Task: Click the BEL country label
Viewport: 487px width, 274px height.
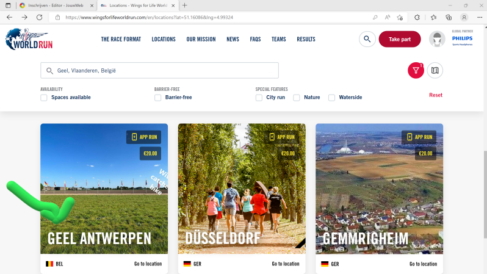Action: pyautogui.click(x=59, y=264)
